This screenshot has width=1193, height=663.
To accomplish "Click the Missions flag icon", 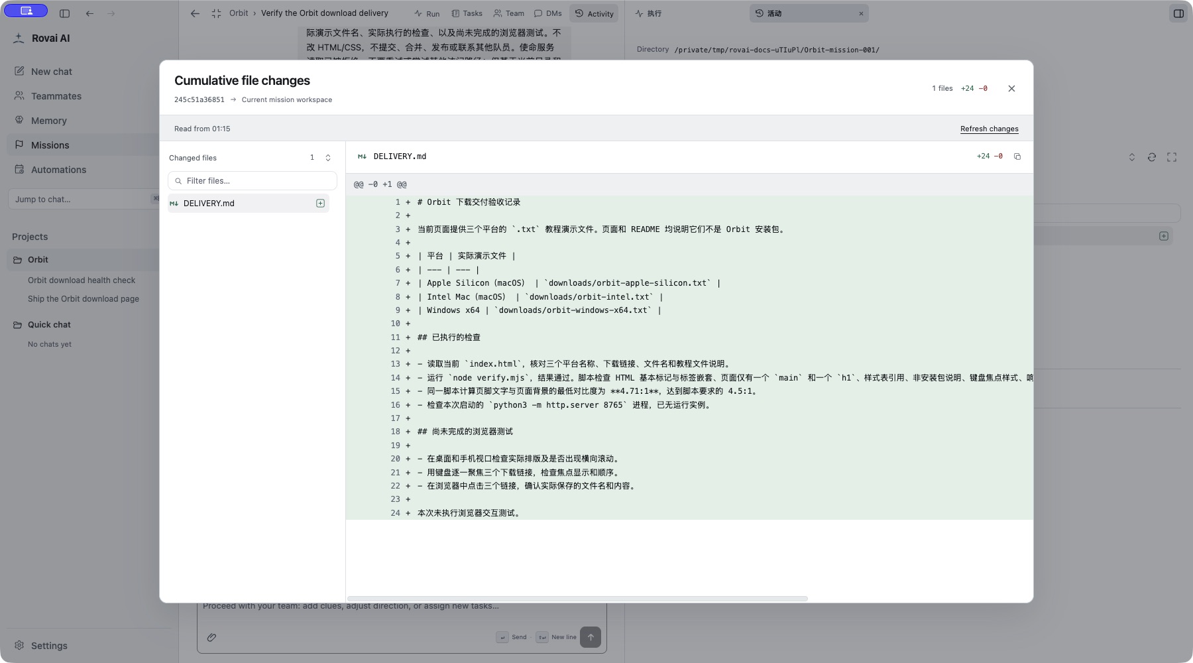I will 19,145.
